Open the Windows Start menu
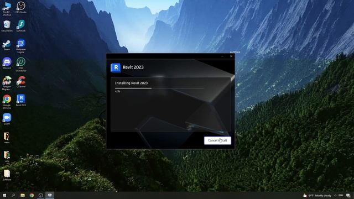 click(4, 195)
